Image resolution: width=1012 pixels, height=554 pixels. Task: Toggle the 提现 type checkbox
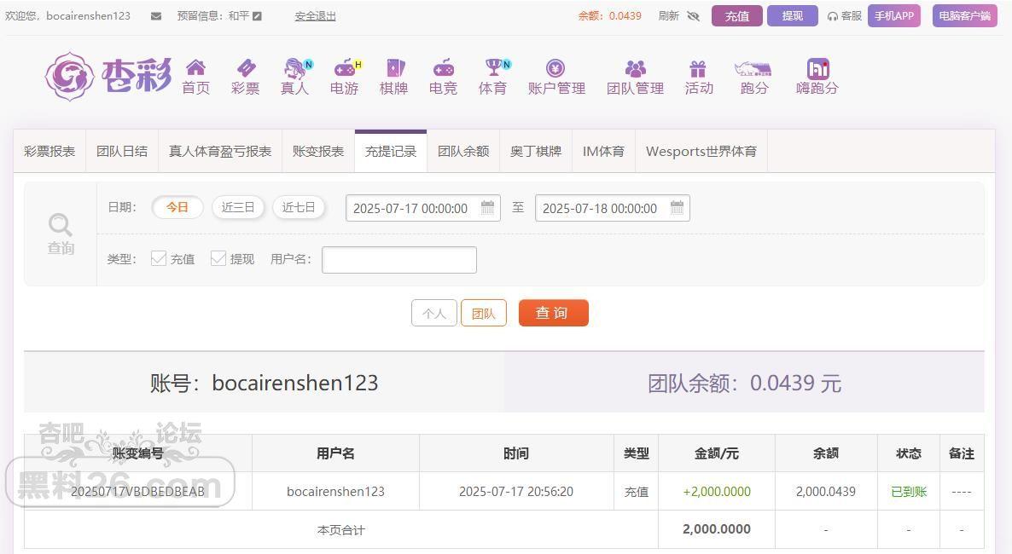[x=218, y=258]
